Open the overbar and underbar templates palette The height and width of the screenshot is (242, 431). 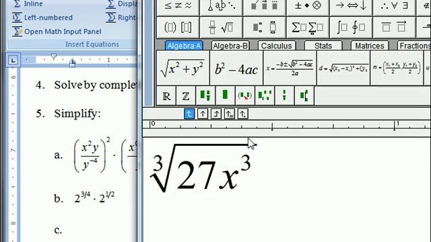point(394,27)
